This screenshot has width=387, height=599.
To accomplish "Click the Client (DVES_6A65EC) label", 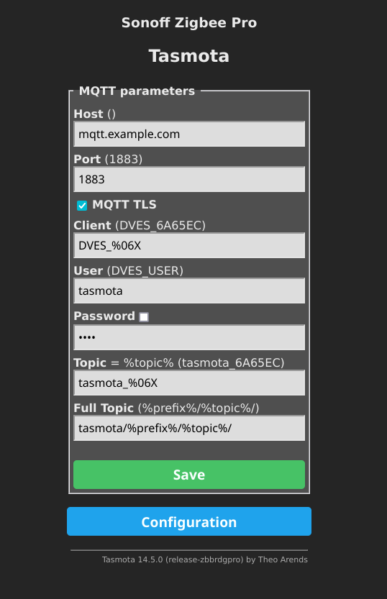I will [x=140, y=225].
